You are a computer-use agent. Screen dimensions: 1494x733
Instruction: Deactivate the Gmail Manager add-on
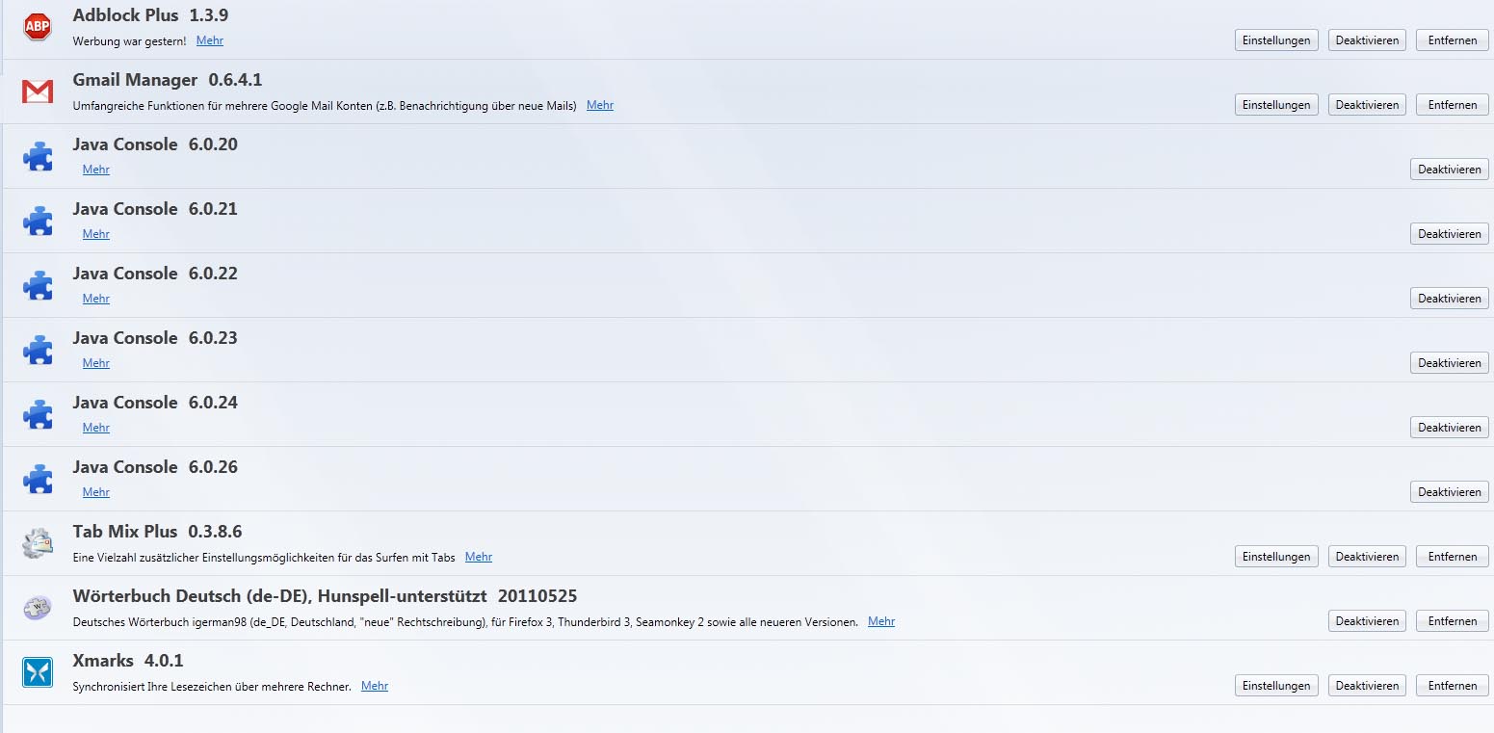pyautogui.click(x=1367, y=105)
